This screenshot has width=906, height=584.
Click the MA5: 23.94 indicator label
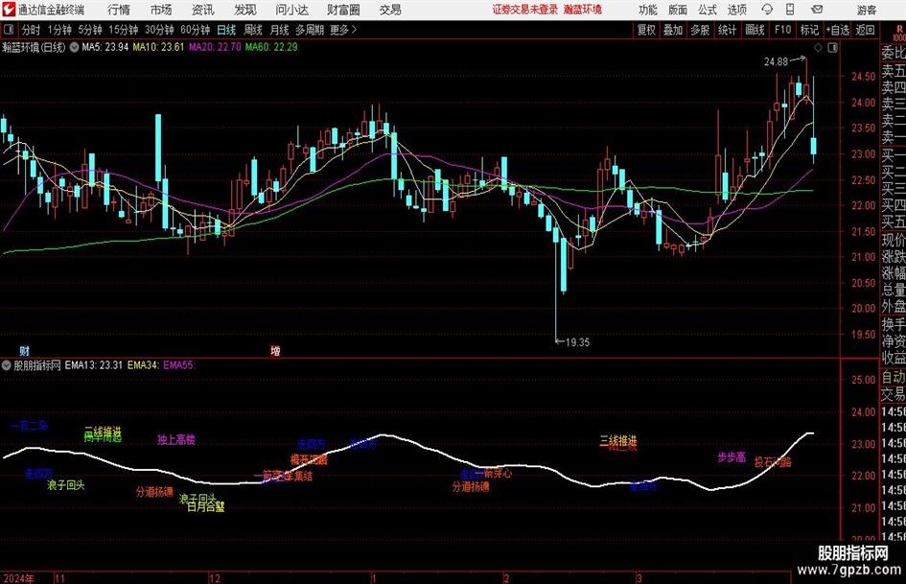point(105,47)
